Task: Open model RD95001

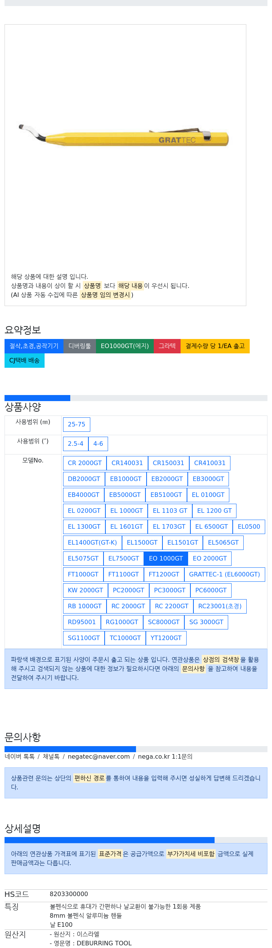Action: tap(82, 622)
